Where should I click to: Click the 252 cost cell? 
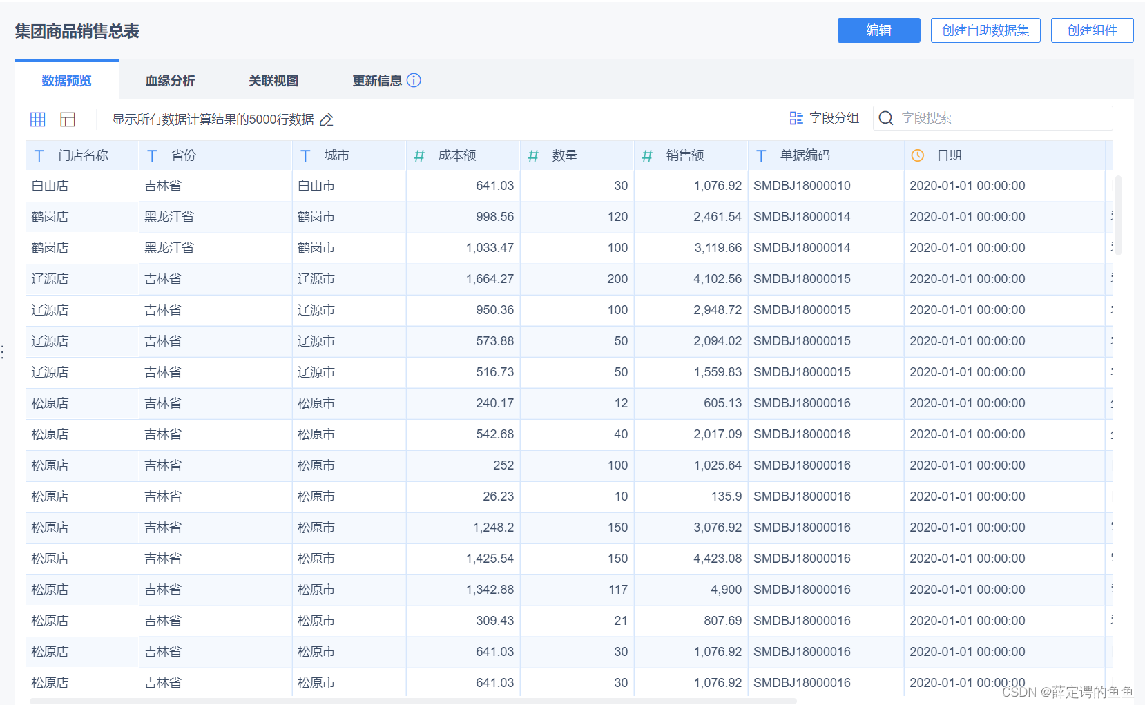point(463,465)
